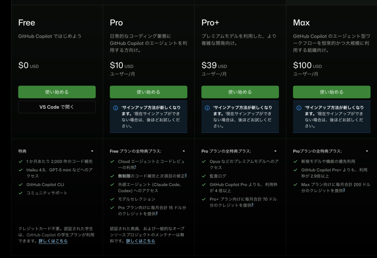Click footnote 3 after Pro 15 ドル credit item
This screenshot has height=258, width=377.
click(x=156, y=213)
